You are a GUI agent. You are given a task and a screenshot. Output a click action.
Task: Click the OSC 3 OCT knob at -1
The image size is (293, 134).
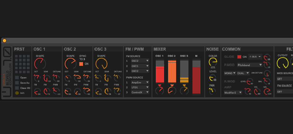(98, 78)
